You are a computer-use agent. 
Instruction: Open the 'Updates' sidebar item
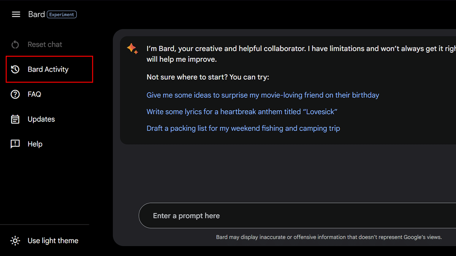click(x=41, y=119)
